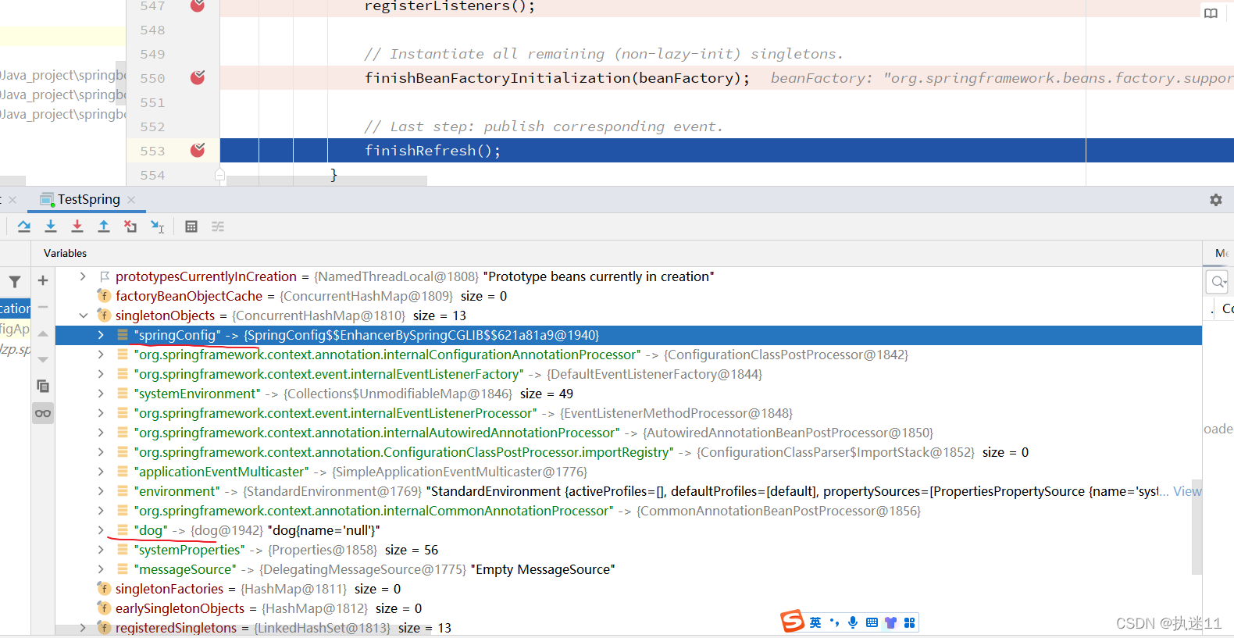Viewport: 1234px width, 638px height.
Task: Expand the "applicationEventMulticaster" entry
Action: (101, 472)
